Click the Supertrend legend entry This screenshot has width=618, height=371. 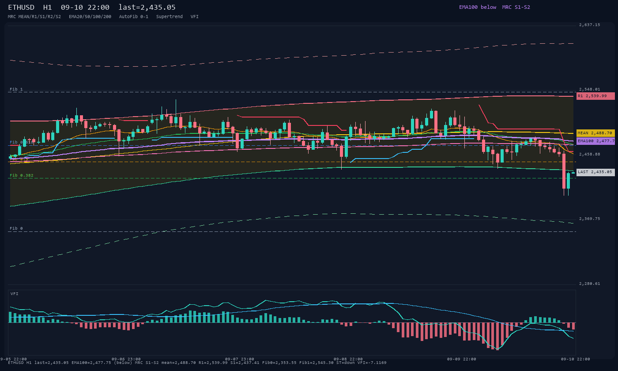(x=170, y=17)
